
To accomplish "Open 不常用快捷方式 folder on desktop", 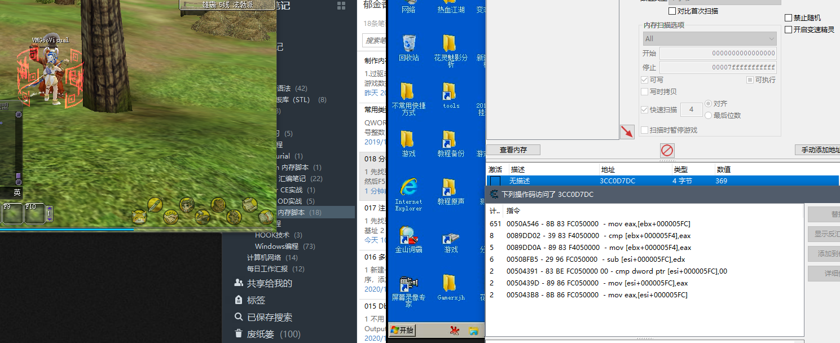I will pos(408,99).
